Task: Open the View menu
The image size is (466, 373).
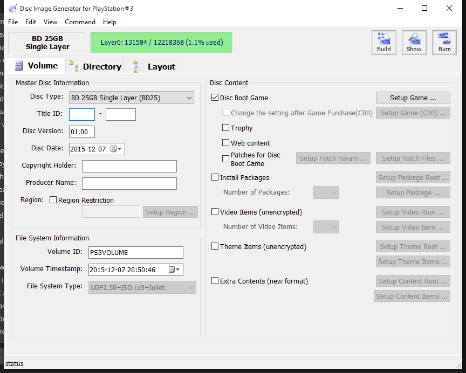Action: pyautogui.click(x=50, y=22)
